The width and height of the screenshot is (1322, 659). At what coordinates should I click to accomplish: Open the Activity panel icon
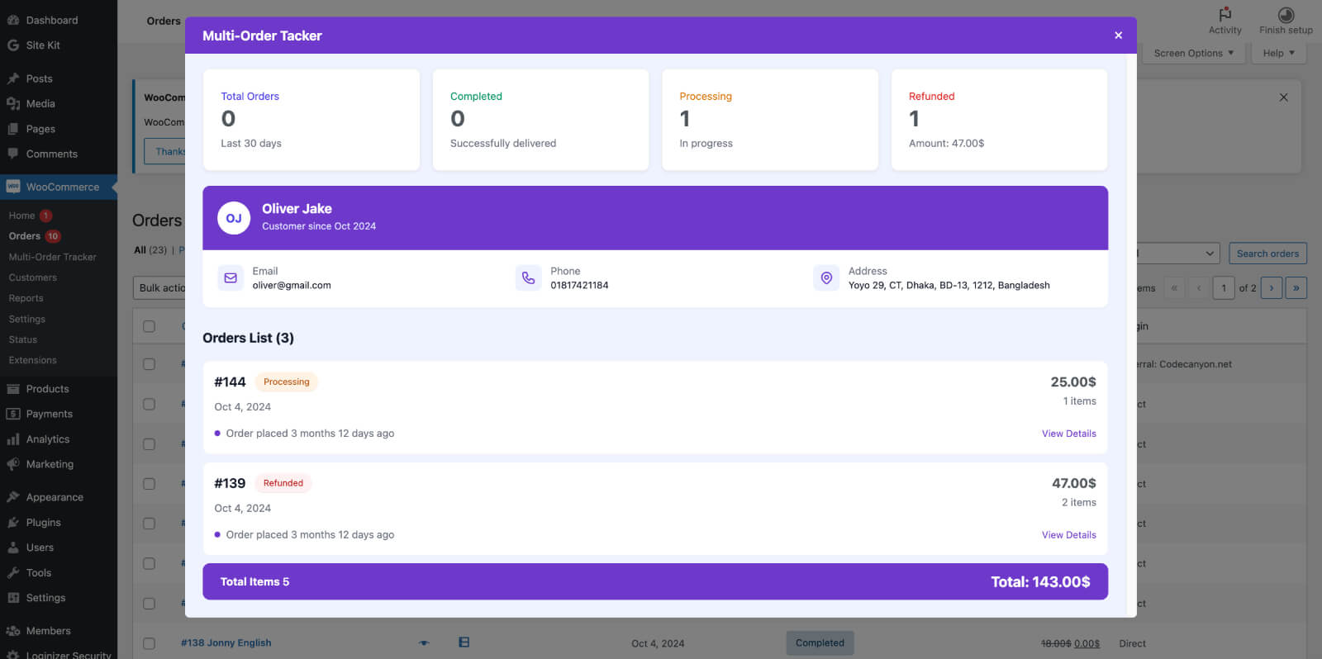pos(1225,15)
